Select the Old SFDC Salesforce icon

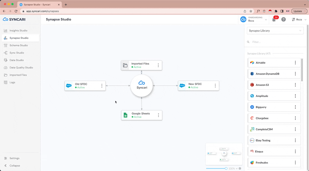click(69, 85)
